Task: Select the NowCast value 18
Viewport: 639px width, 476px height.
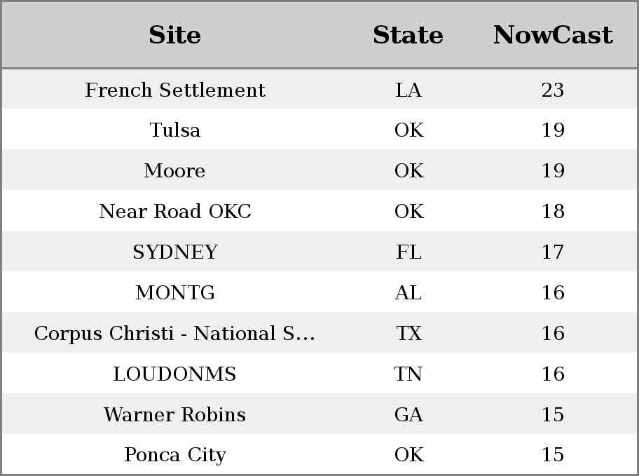Action: [x=553, y=211]
